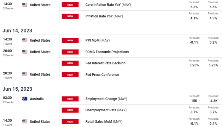Click Australia flag icon for Employment Change

tap(25, 99)
